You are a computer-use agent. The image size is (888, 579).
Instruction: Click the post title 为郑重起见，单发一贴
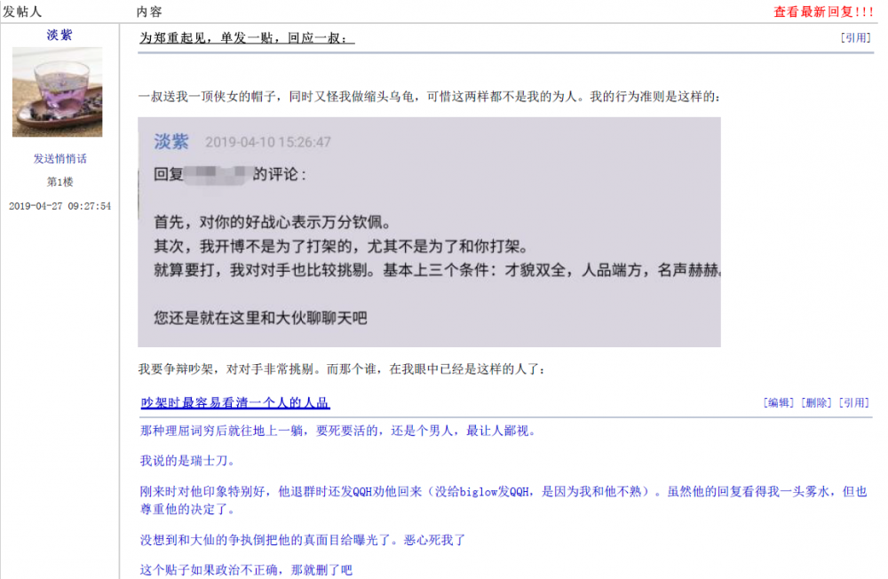[247, 38]
